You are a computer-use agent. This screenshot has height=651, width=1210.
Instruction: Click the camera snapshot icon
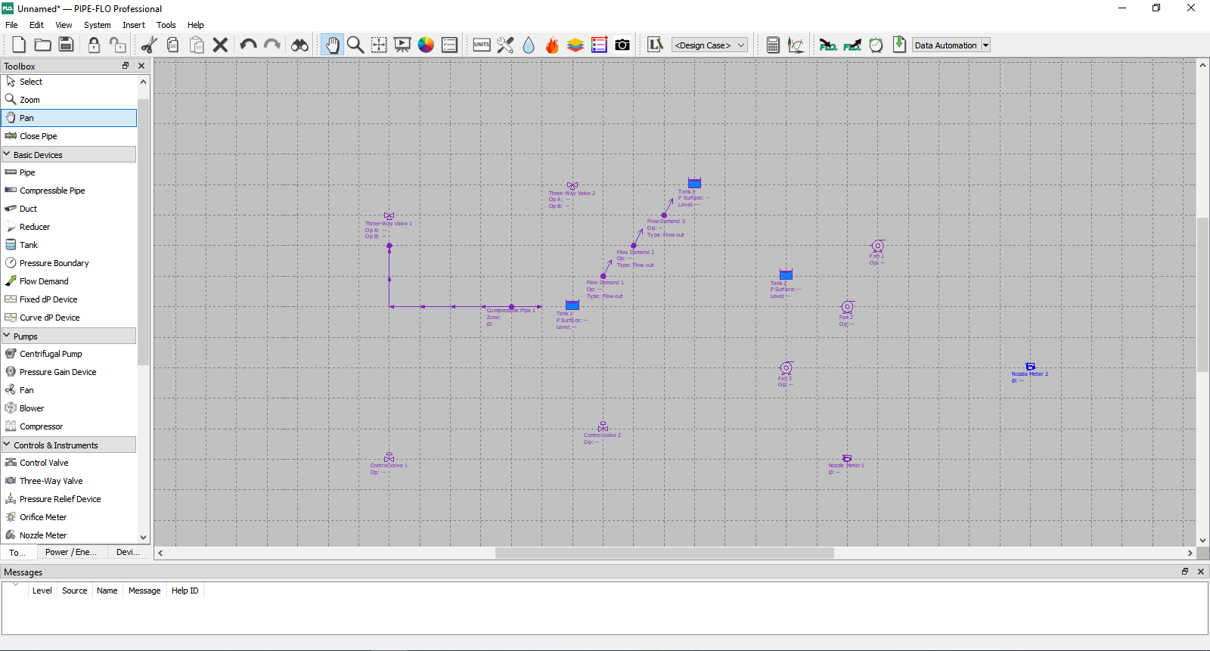coord(622,45)
